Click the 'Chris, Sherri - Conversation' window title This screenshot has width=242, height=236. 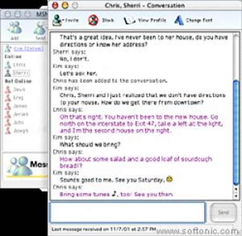coord(145,6)
